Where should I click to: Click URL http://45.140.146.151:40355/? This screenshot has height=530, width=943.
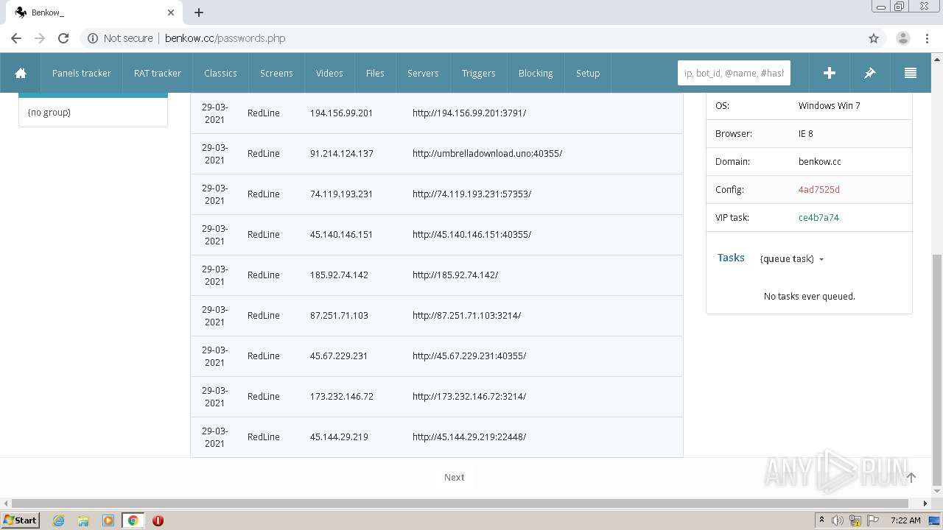tap(471, 235)
